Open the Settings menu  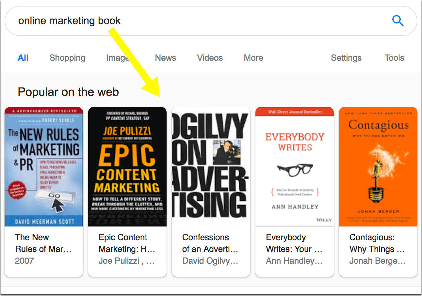click(x=346, y=58)
